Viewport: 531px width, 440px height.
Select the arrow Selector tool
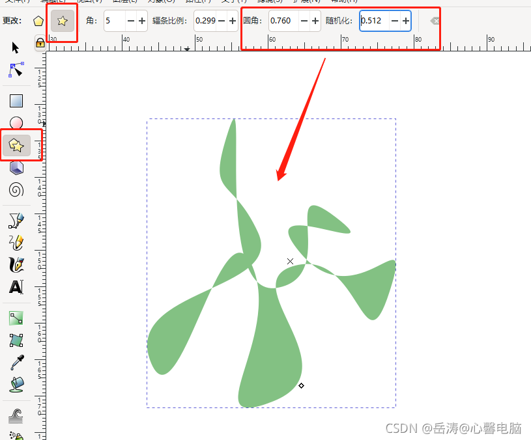pyautogui.click(x=16, y=48)
